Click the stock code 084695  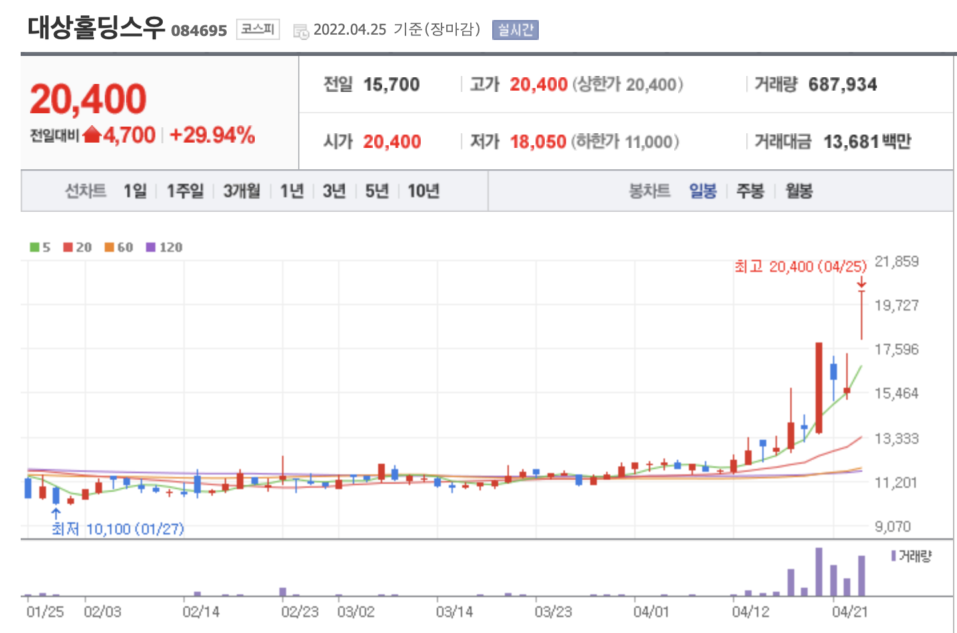coord(199,31)
